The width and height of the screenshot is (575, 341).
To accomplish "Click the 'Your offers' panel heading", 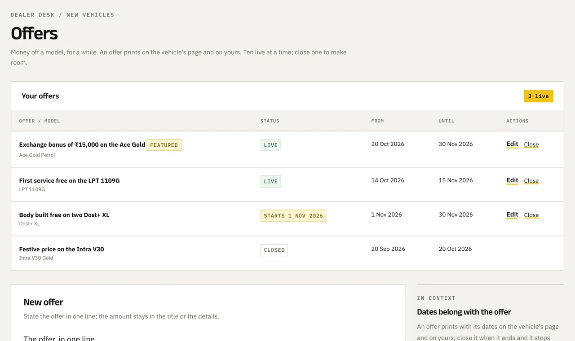I will point(40,96).
